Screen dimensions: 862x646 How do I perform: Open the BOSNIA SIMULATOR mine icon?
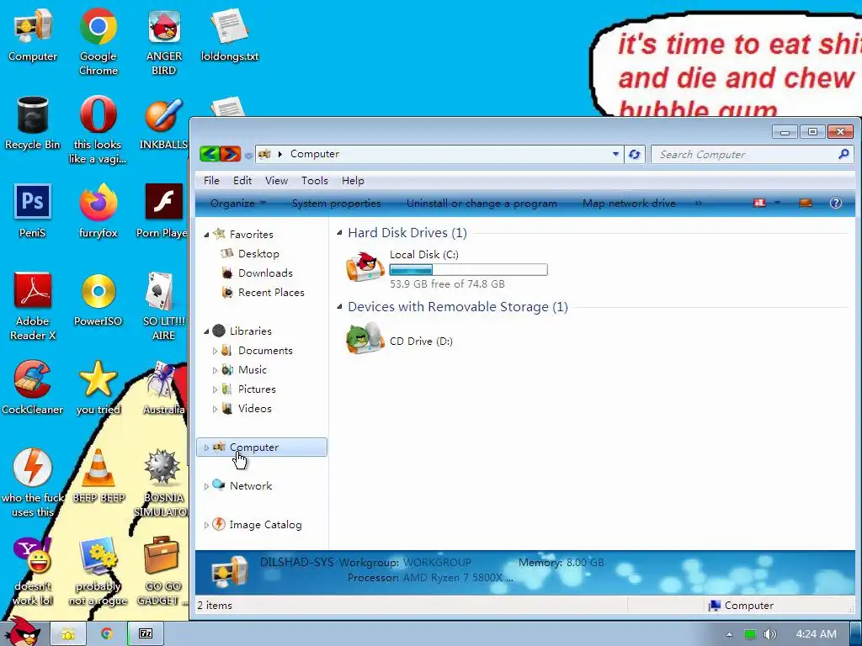tap(161, 482)
